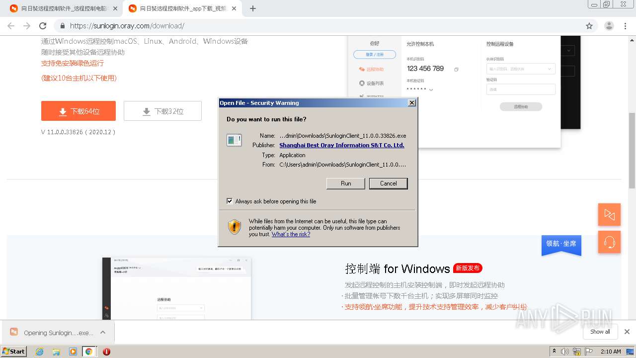Screen dimensions: 636x358
Task: Click the volume speaker tray icon
Action: (565, 352)
